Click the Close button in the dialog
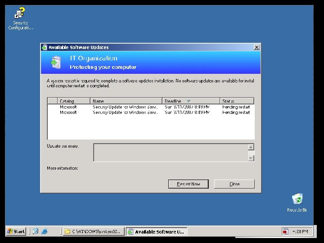Screen dimensions: 324x243 (x=234, y=184)
